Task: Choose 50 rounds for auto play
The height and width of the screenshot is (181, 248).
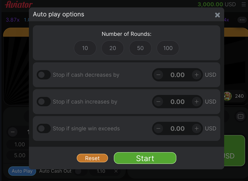Action: [x=140, y=48]
